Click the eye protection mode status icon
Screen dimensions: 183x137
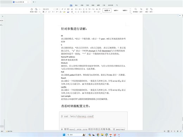164,131
